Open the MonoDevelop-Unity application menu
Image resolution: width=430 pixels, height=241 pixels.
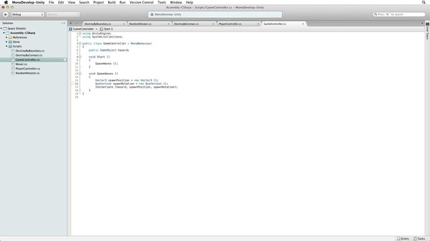click(x=28, y=2)
